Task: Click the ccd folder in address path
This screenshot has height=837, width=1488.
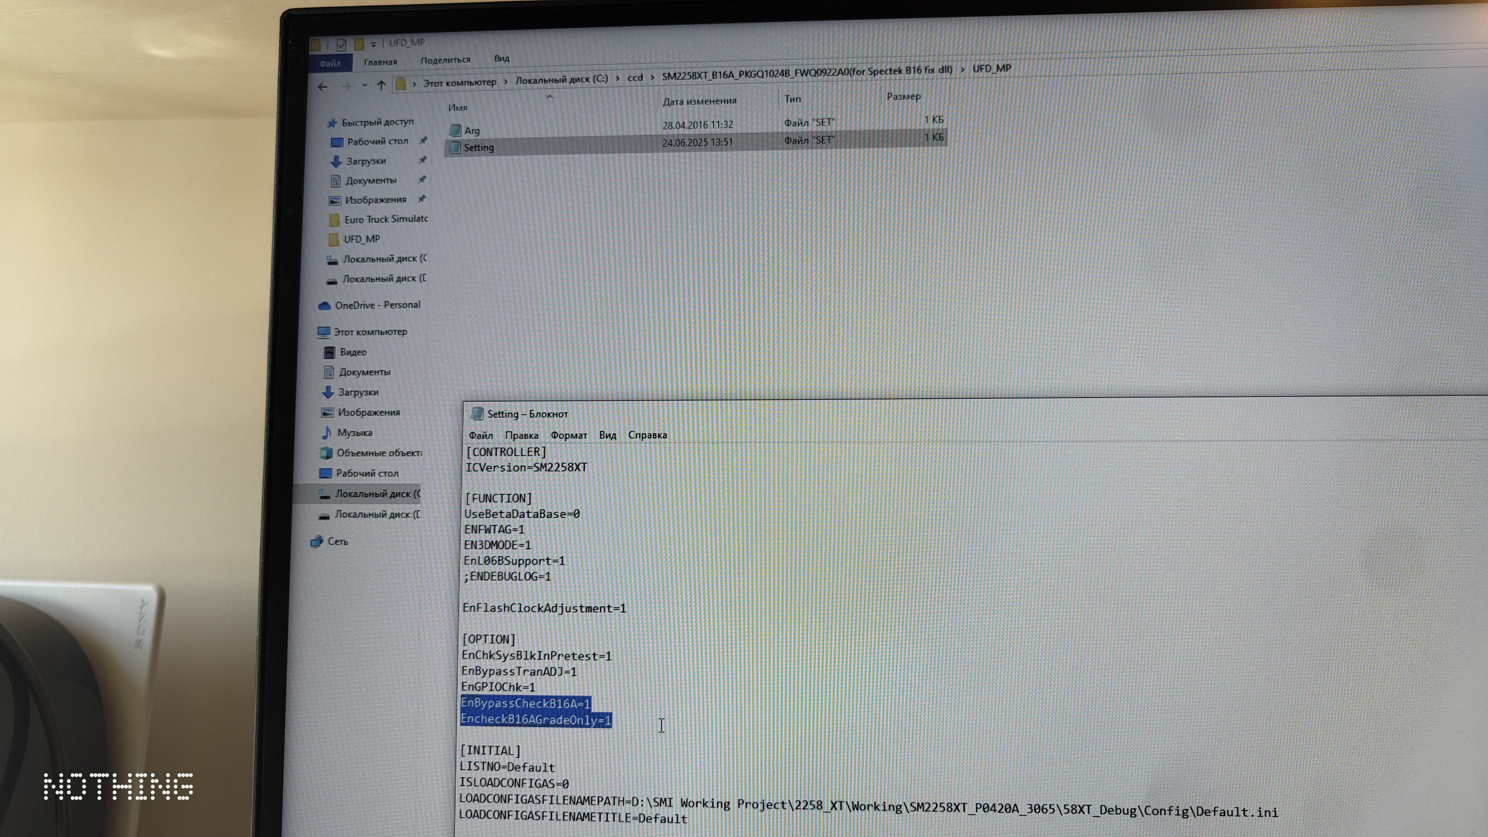Action: [635, 78]
